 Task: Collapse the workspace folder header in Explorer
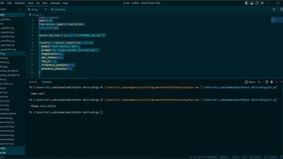12,15
